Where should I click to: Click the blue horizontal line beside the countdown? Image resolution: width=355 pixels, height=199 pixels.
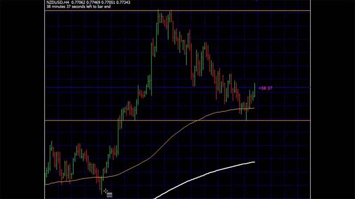(x=284, y=88)
